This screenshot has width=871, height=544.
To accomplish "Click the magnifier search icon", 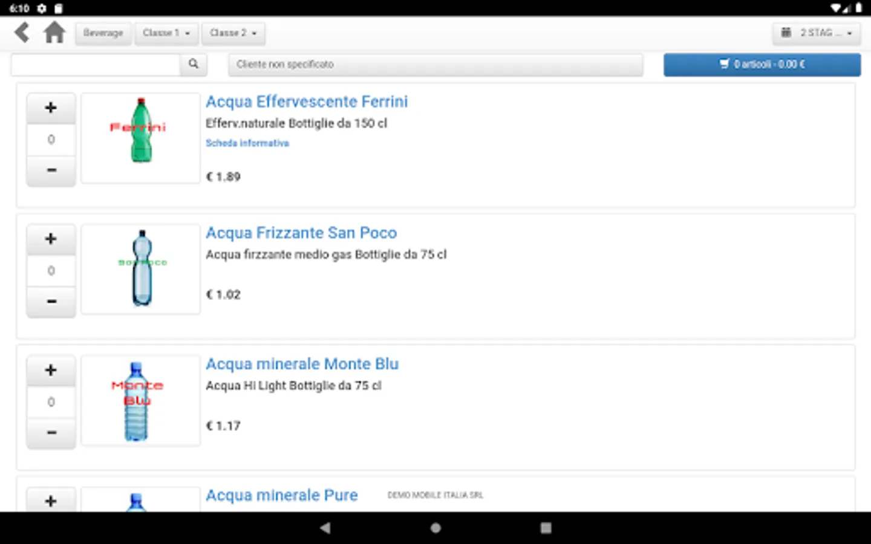I will pos(194,65).
